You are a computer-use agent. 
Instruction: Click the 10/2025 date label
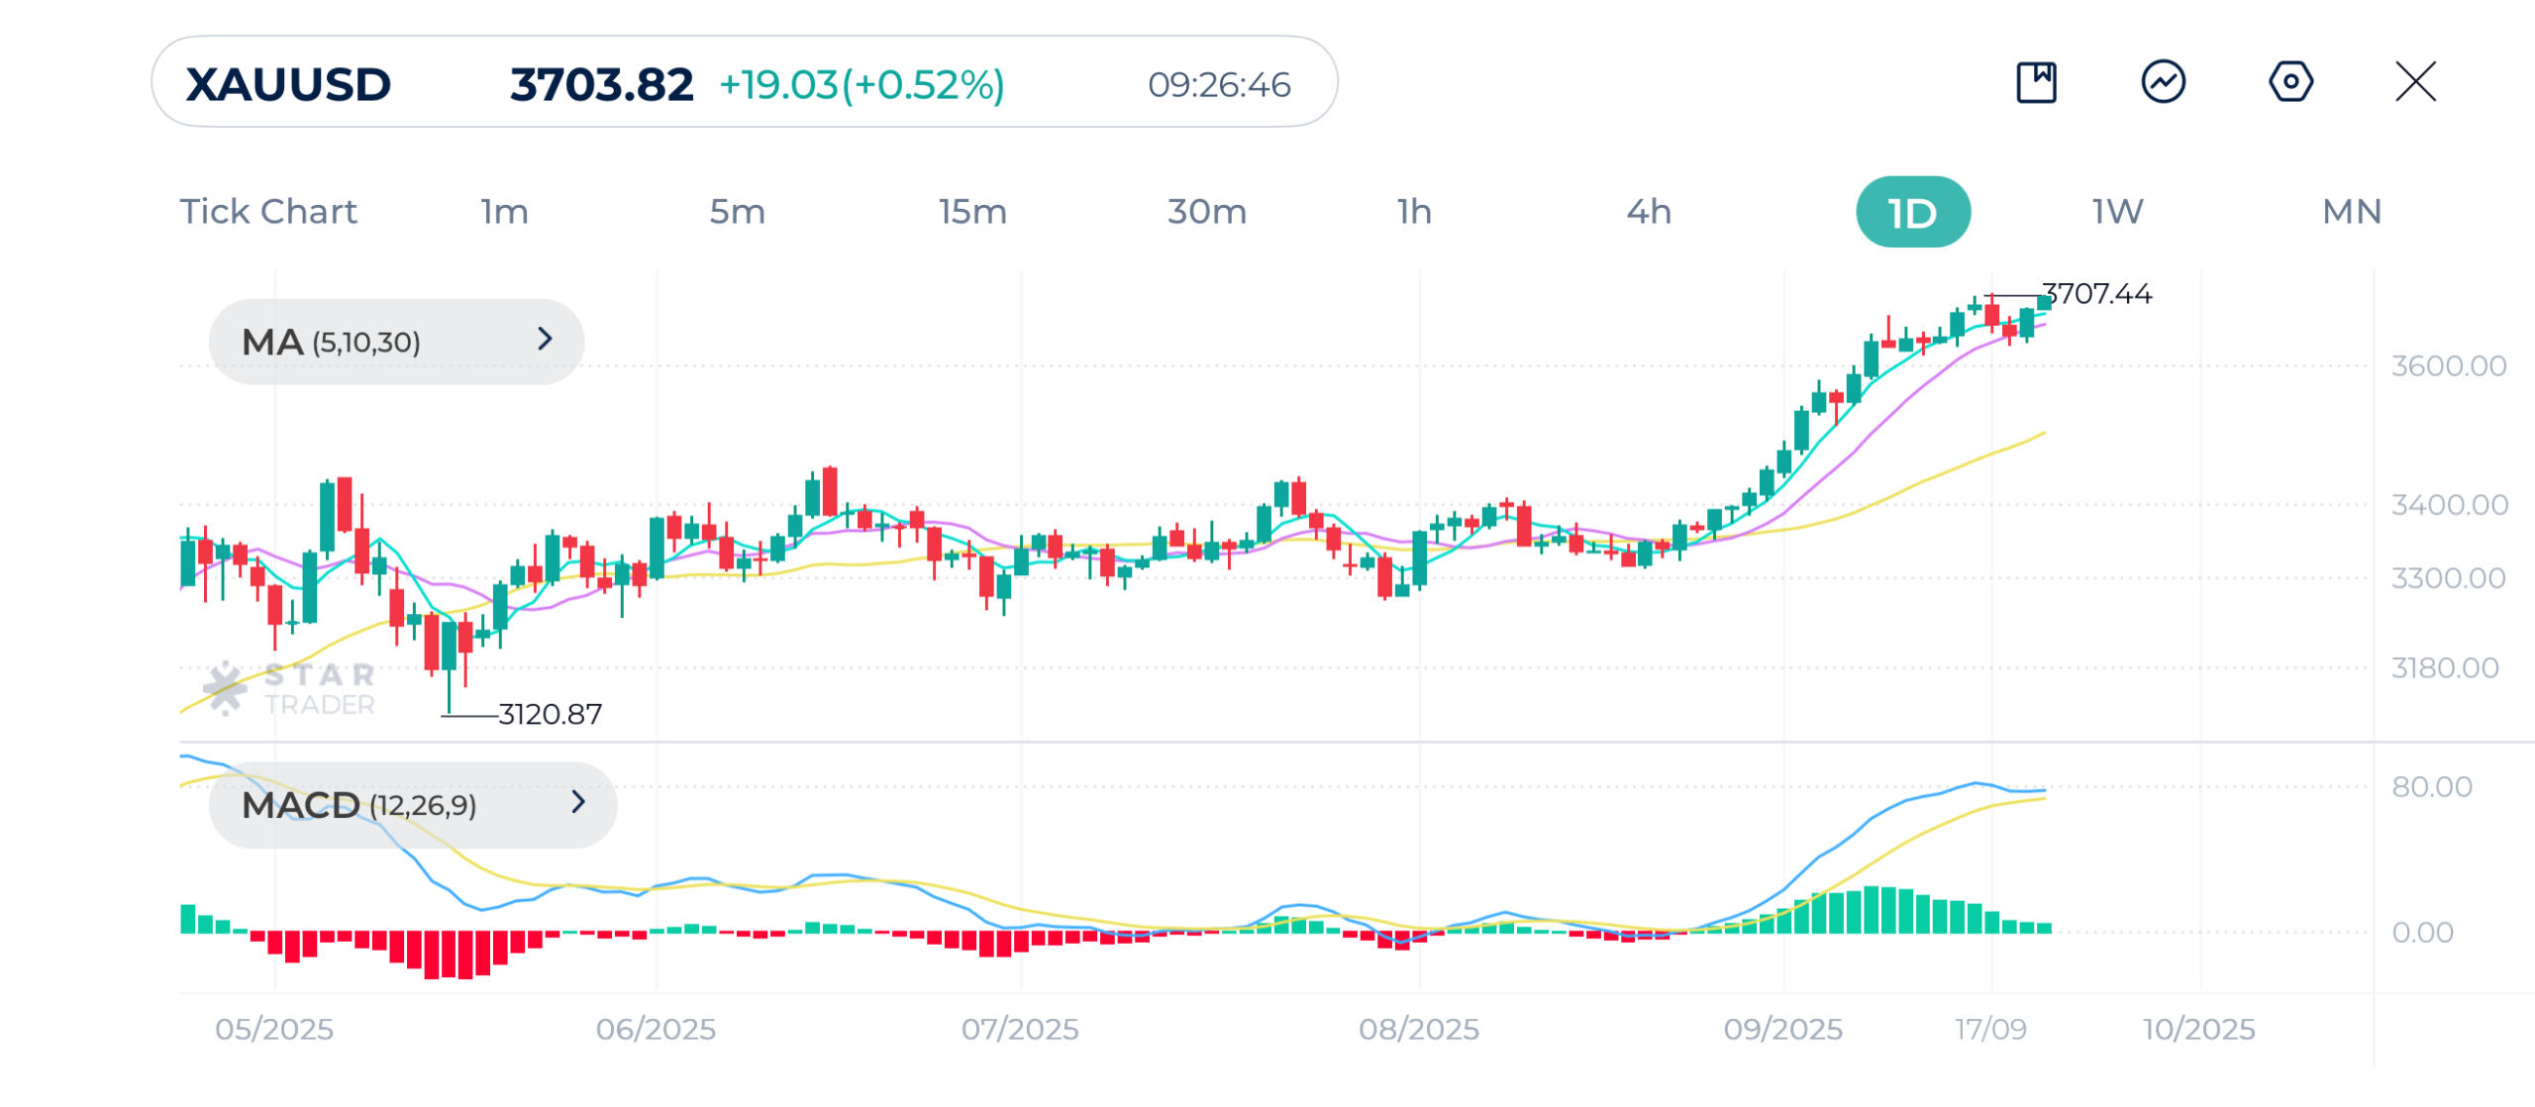pyautogui.click(x=2199, y=1030)
